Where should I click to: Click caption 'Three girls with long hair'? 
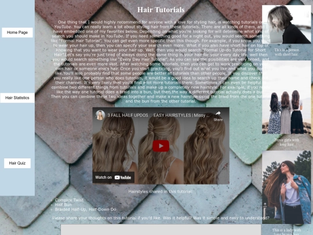coord(286,142)
